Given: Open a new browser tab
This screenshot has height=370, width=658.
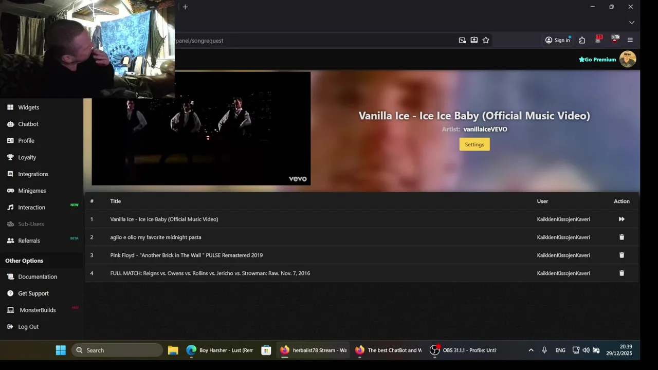Looking at the screenshot, I should 185,7.
